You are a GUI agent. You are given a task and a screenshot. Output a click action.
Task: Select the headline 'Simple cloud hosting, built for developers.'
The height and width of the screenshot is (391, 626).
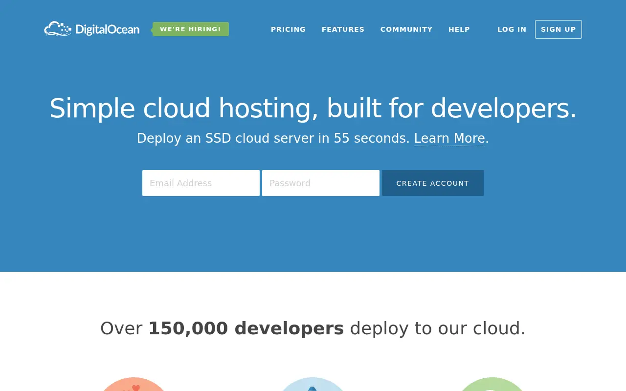point(313,108)
